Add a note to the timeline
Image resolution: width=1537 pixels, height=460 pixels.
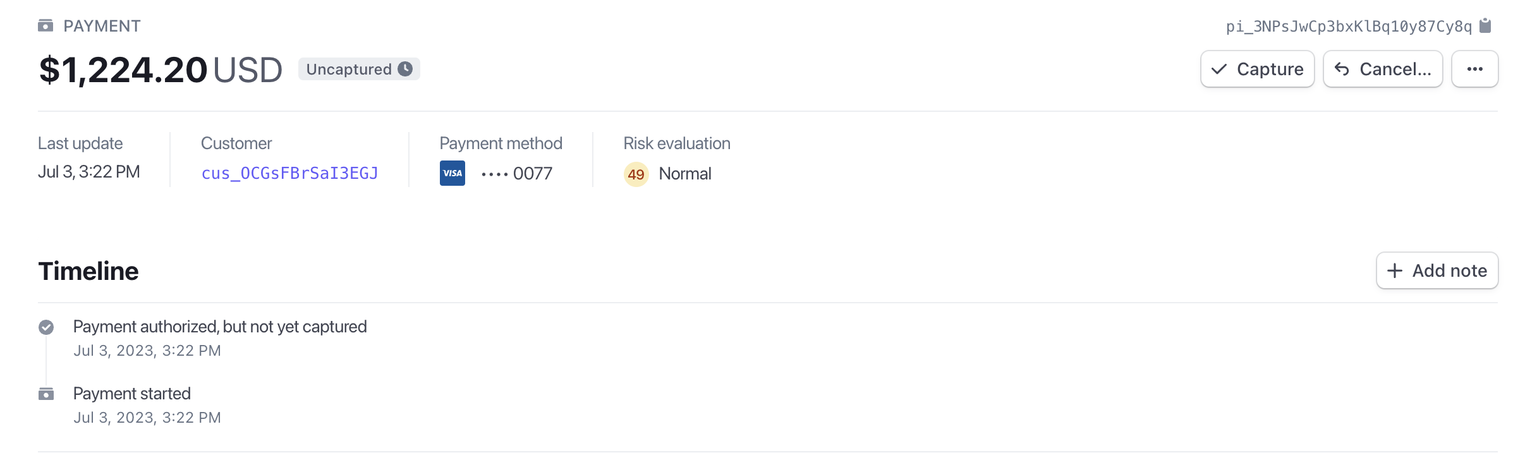1437,270
